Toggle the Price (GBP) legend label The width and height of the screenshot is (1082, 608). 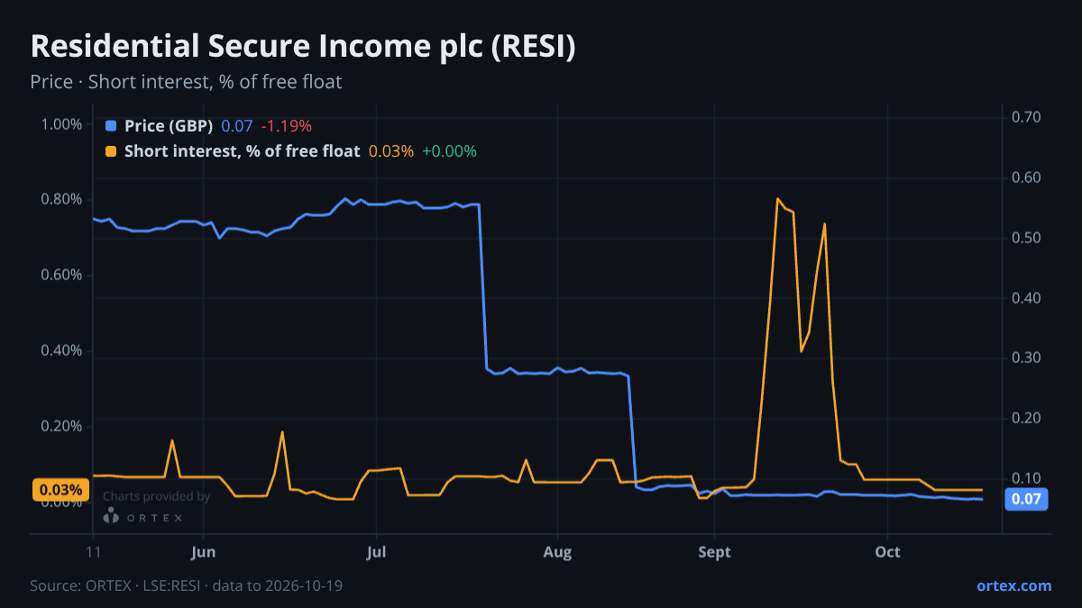click(169, 126)
